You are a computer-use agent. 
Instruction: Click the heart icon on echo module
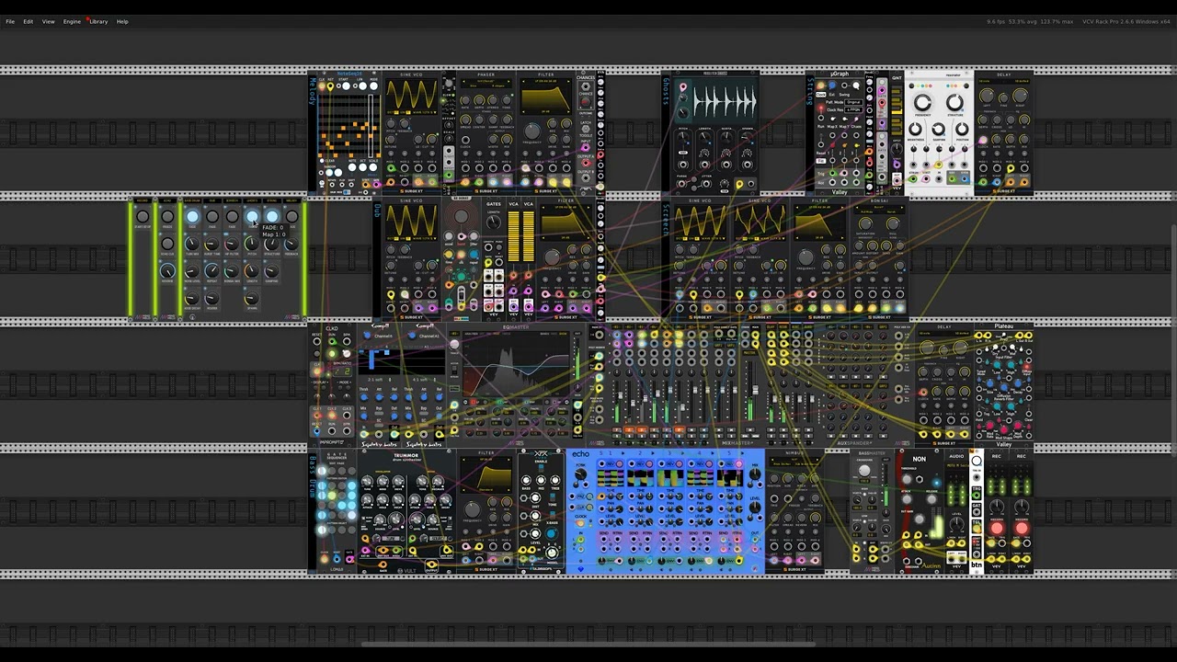[x=581, y=569]
